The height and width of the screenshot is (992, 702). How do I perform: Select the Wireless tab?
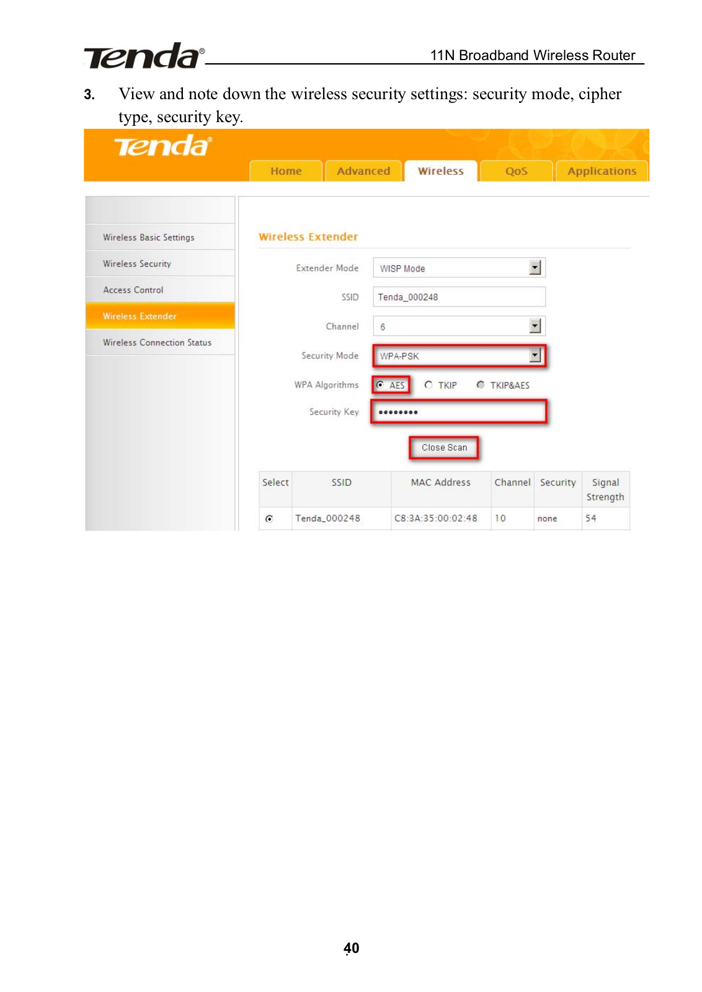[440, 170]
